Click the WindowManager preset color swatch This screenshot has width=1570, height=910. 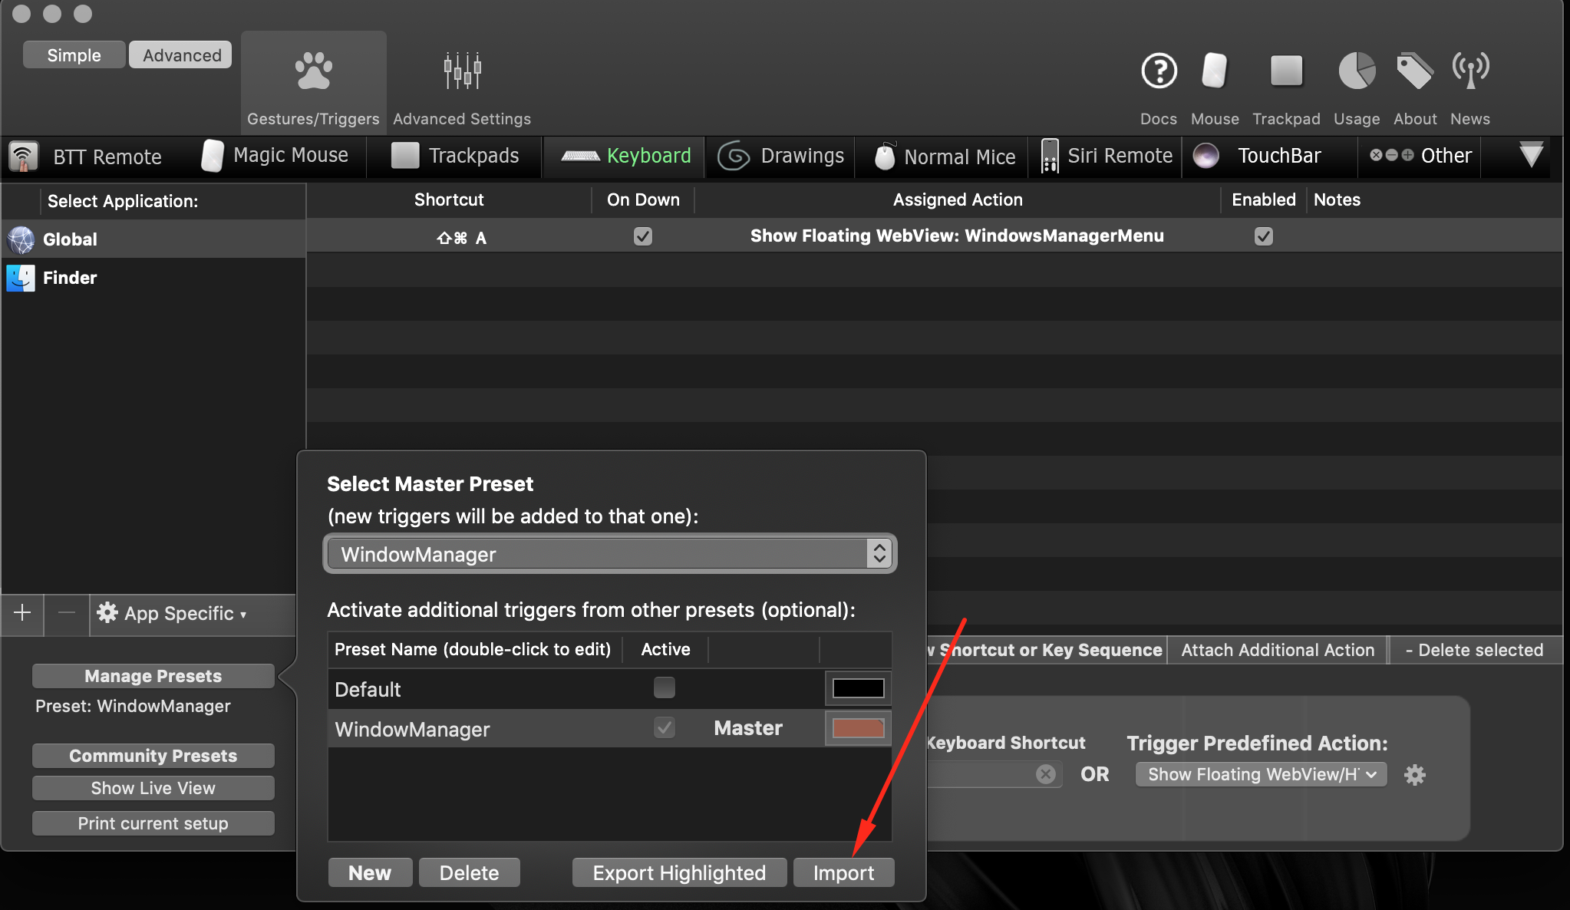click(858, 728)
